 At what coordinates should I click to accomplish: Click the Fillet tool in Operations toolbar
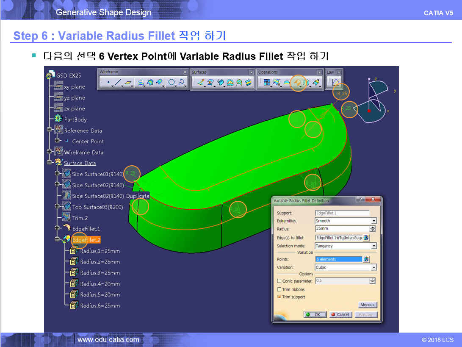[298, 83]
